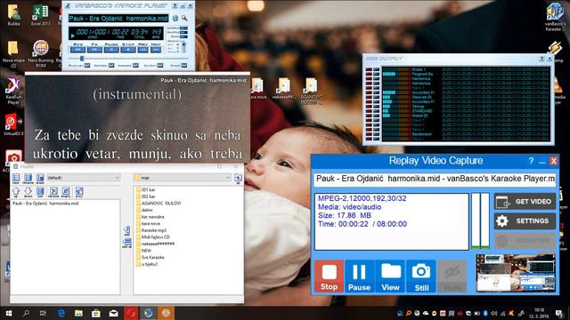Move playlist item up with Up arrow
Image resolution: width=570 pixels, height=320 pixels.
[x=16, y=192]
